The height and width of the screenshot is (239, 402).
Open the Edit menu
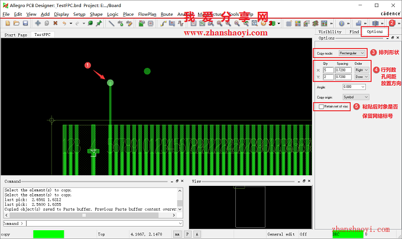[x=18, y=14]
